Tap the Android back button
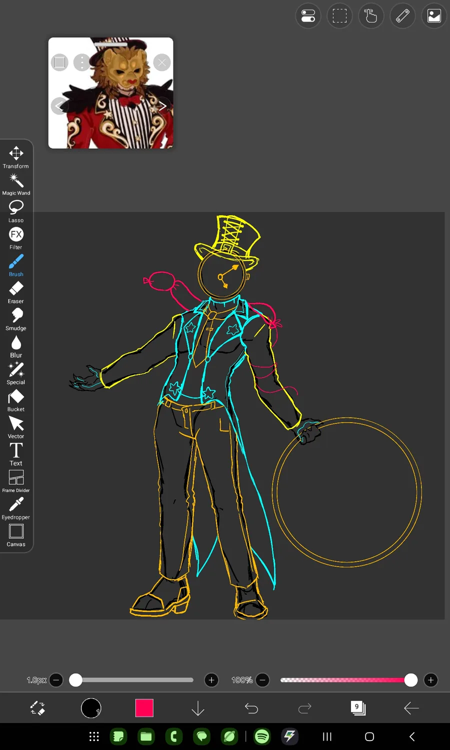This screenshot has height=750, width=450. (412, 736)
